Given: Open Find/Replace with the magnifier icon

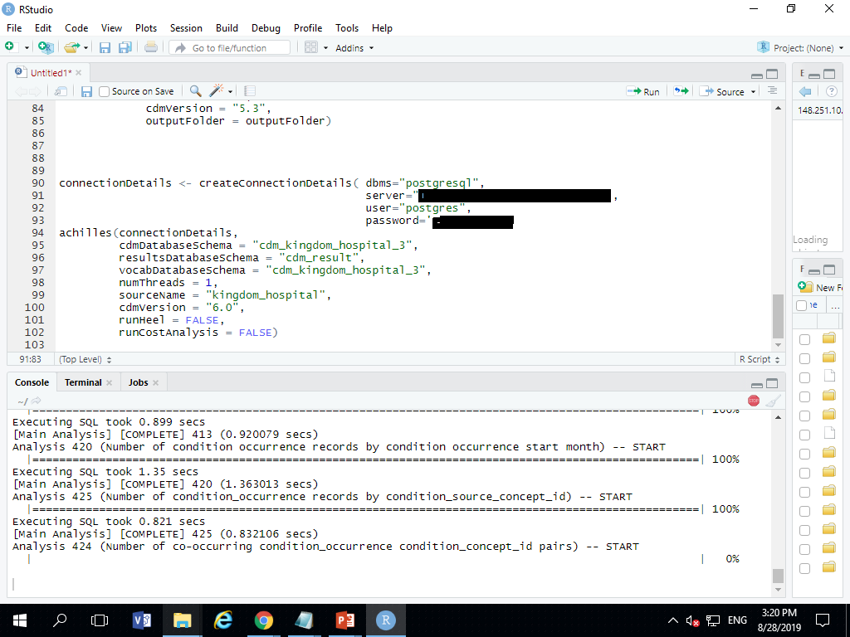Looking at the screenshot, I should pyautogui.click(x=196, y=91).
